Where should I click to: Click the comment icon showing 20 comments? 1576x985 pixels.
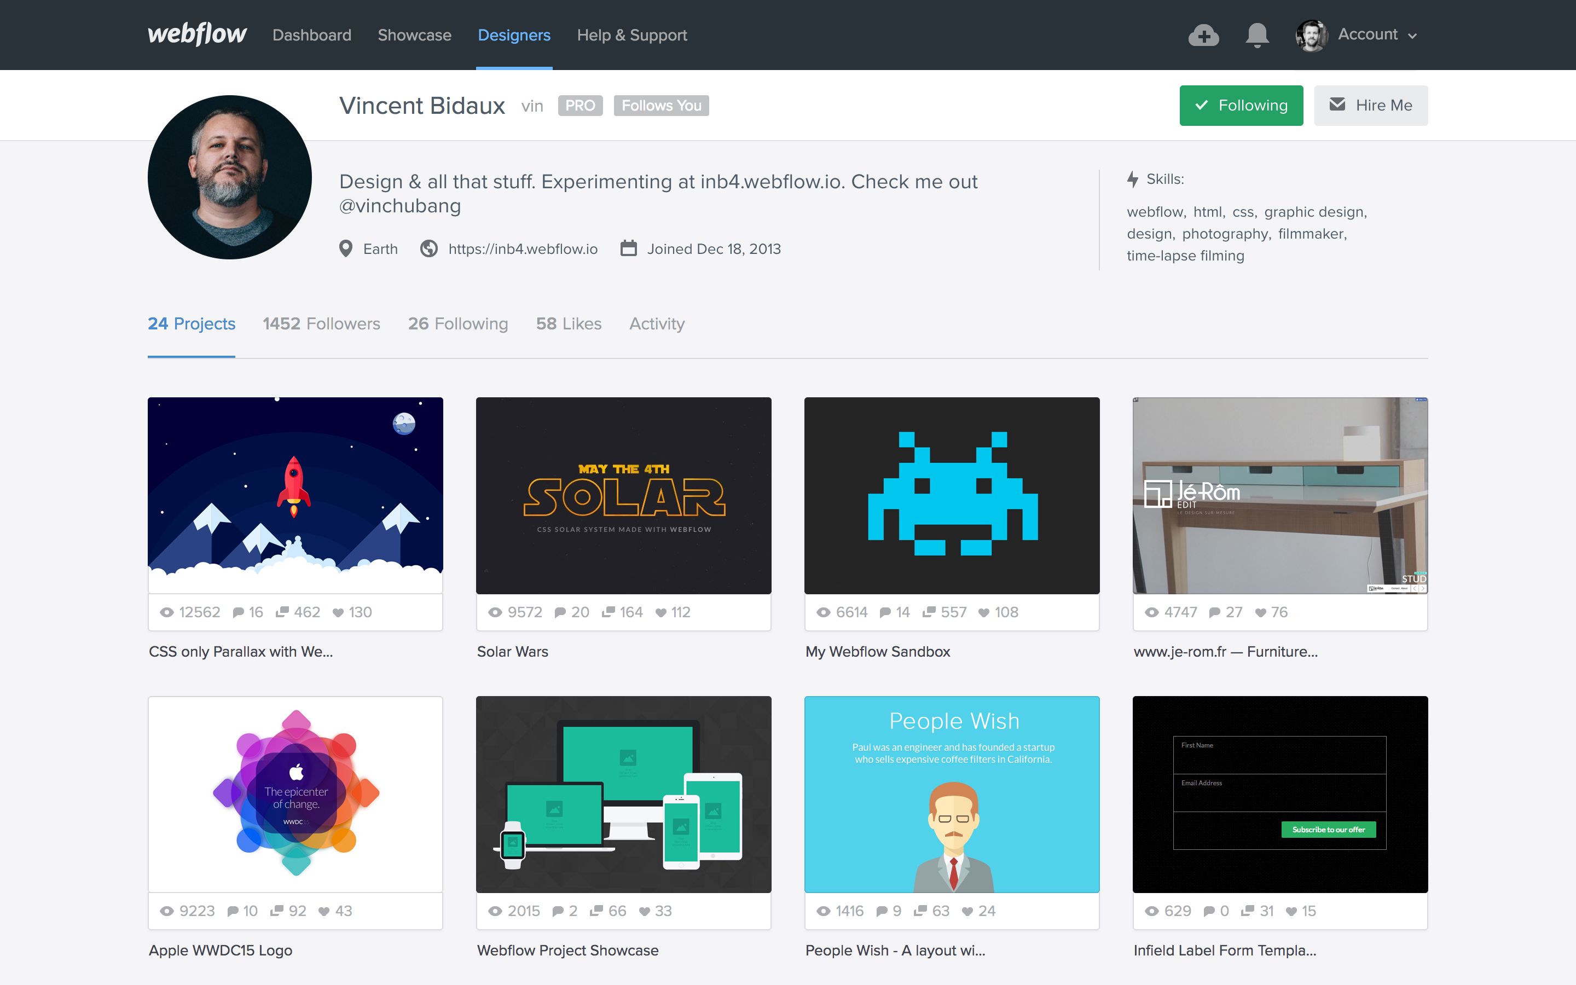click(x=560, y=612)
